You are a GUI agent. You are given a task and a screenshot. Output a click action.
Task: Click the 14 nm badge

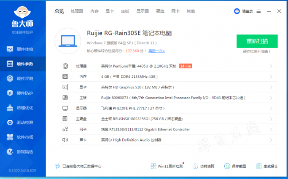(186, 66)
